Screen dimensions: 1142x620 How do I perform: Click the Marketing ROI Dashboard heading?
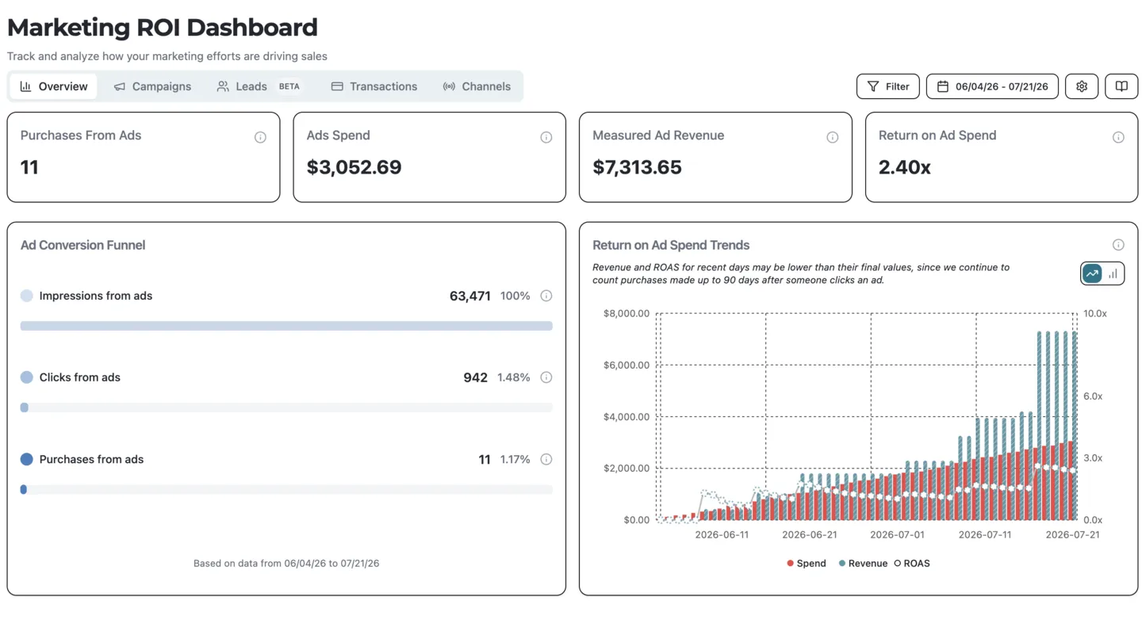click(x=163, y=27)
